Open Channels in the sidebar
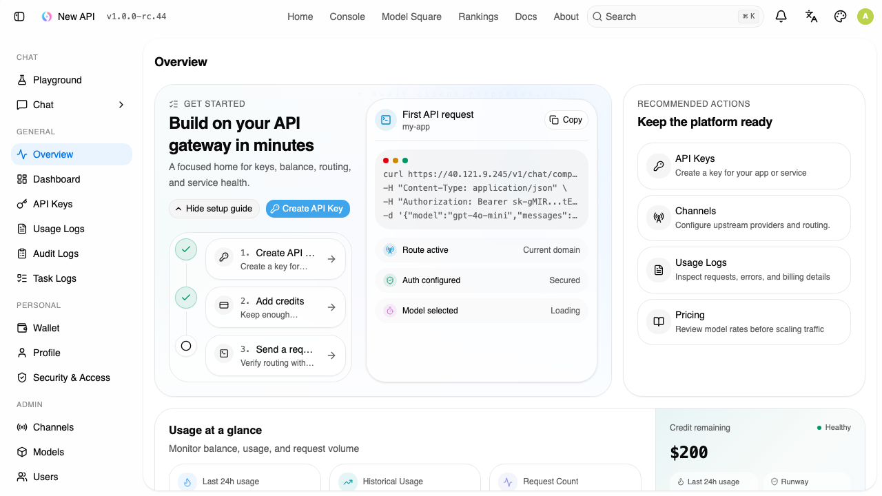Image resolution: width=882 pixels, height=496 pixels. coord(72,427)
